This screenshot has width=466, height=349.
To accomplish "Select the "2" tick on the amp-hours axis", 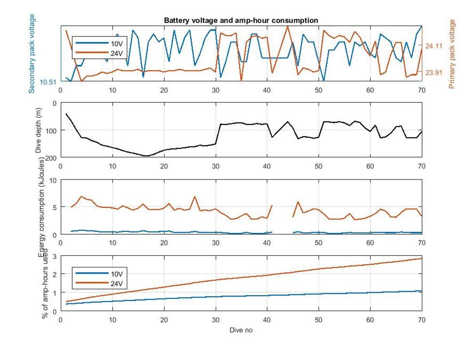I will (x=55, y=275).
